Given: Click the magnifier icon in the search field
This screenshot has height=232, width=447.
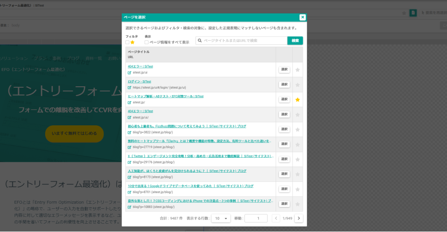Looking at the screenshot, I should [x=200, y=41].
